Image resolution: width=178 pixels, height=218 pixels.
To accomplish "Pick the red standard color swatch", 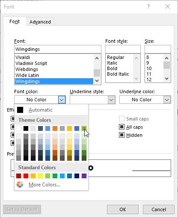I will click(x=26, y=176).
